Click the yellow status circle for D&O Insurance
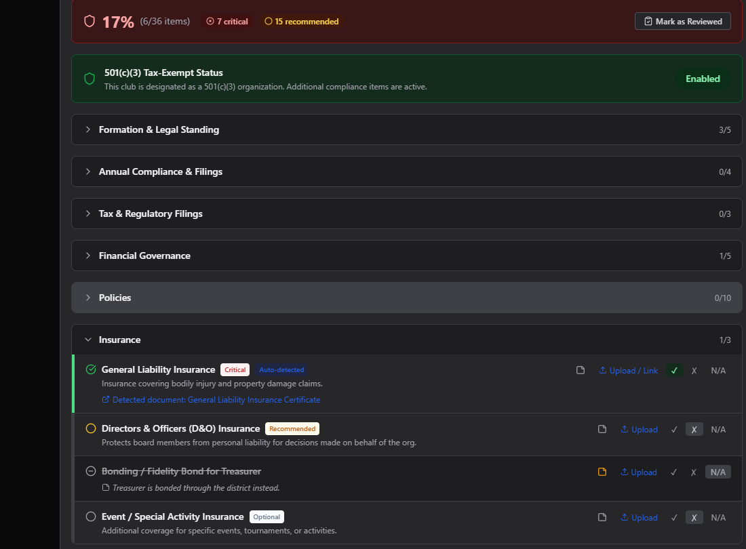 [x=91, y=428]
